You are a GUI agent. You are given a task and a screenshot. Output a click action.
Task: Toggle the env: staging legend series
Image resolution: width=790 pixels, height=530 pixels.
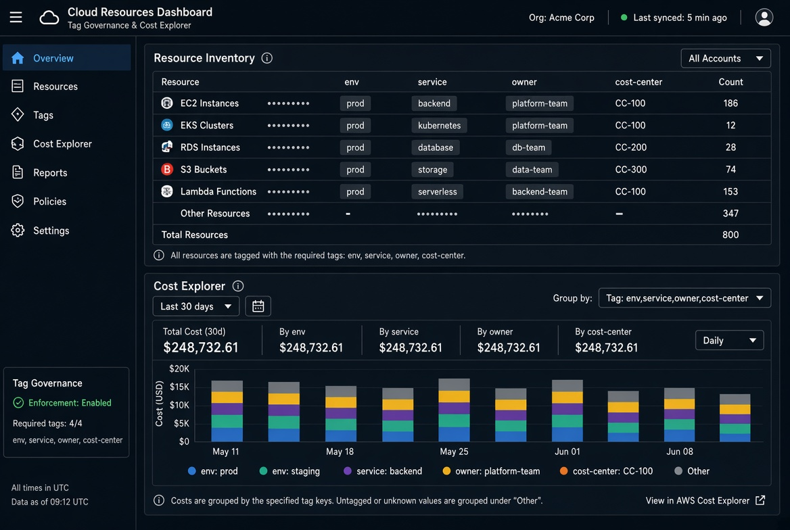point(289,471)
